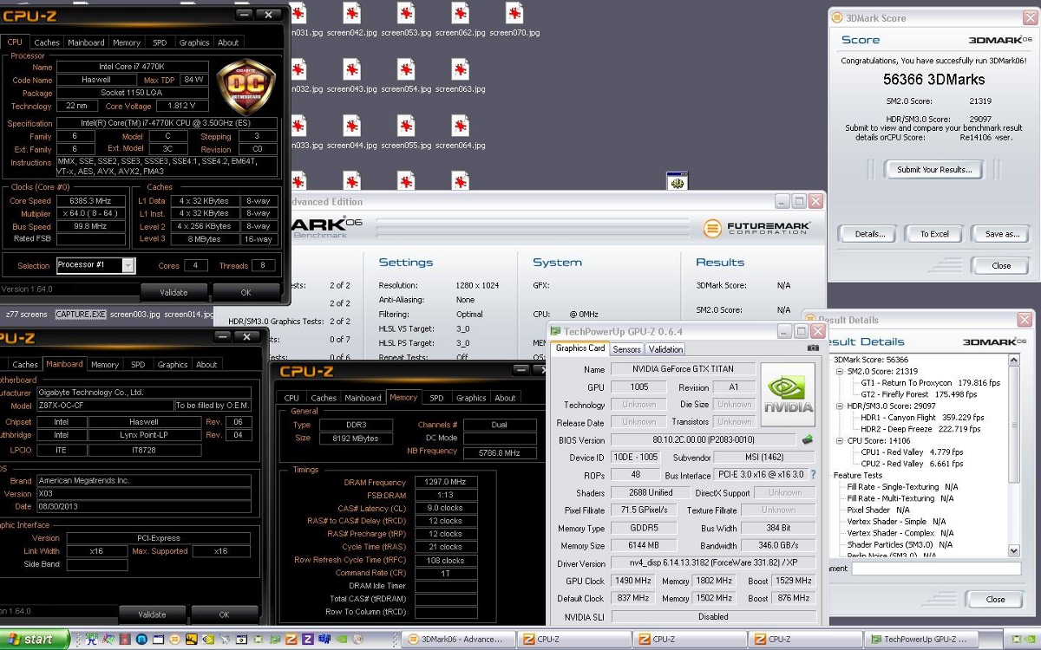Click the BIOS save chip icon in GPU-Z

(x=808, y=440)
